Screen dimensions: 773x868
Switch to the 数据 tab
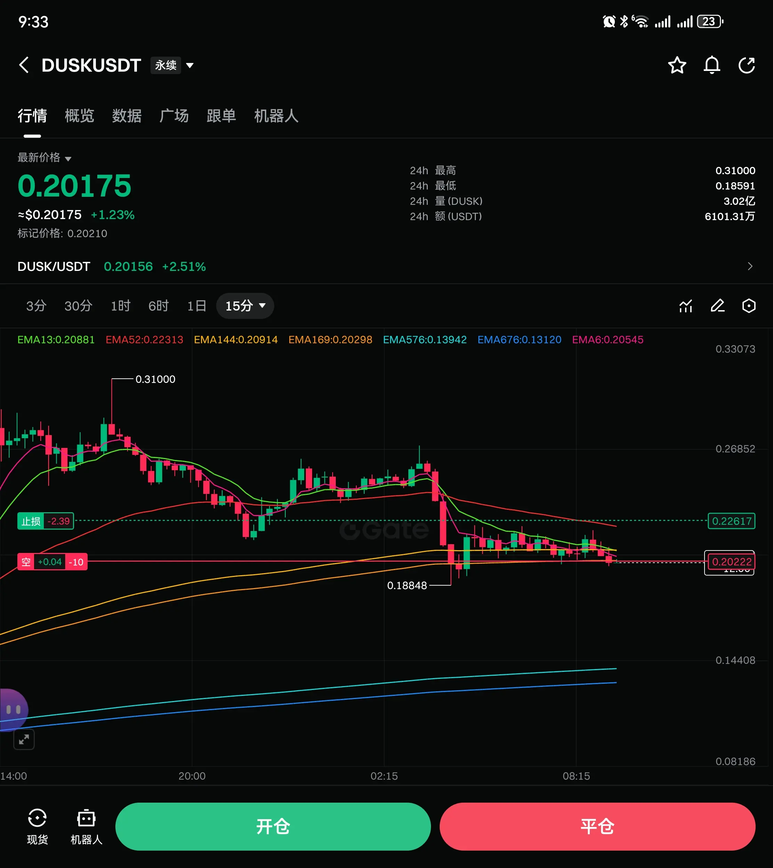pos(127,115)
